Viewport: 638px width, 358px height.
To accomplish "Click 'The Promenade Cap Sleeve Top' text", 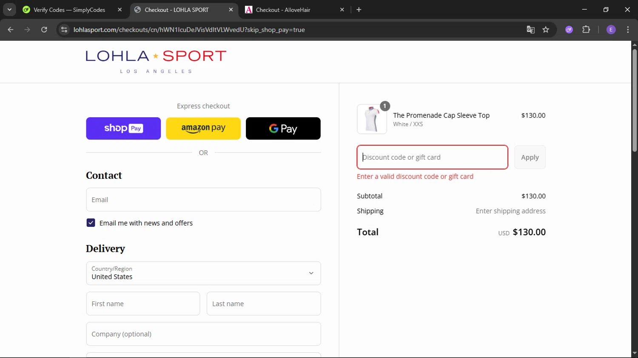I will point(441,116).
